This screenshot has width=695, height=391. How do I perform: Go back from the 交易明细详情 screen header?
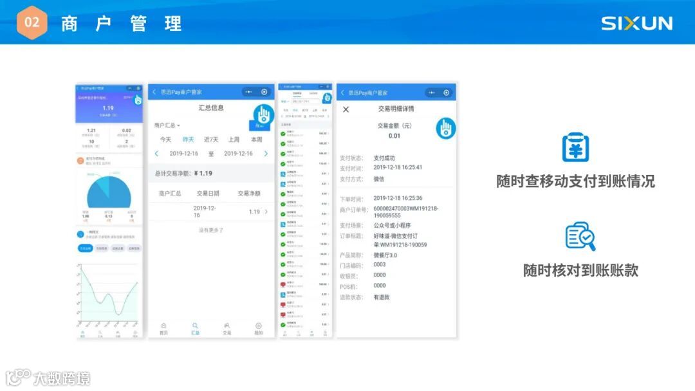(342, 93)
